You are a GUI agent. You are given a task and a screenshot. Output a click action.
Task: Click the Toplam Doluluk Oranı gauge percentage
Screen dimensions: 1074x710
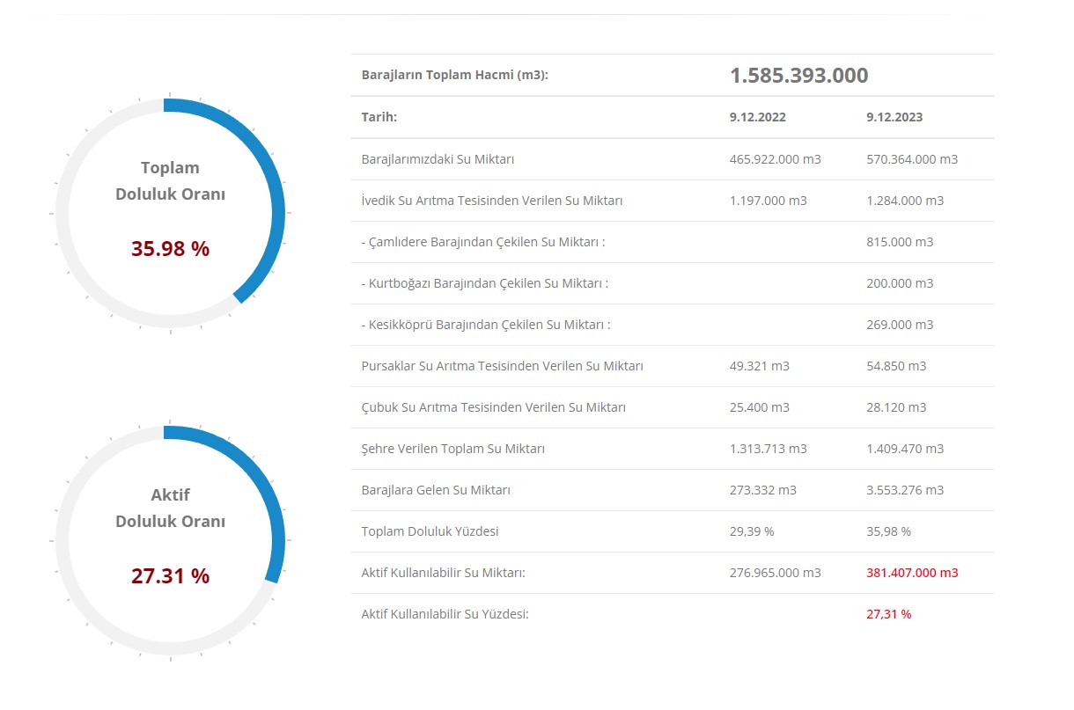[170, 249]
